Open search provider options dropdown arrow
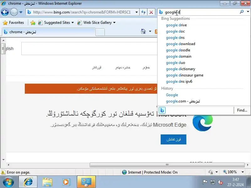Screen dimensions: 251x188 point(248,12)
